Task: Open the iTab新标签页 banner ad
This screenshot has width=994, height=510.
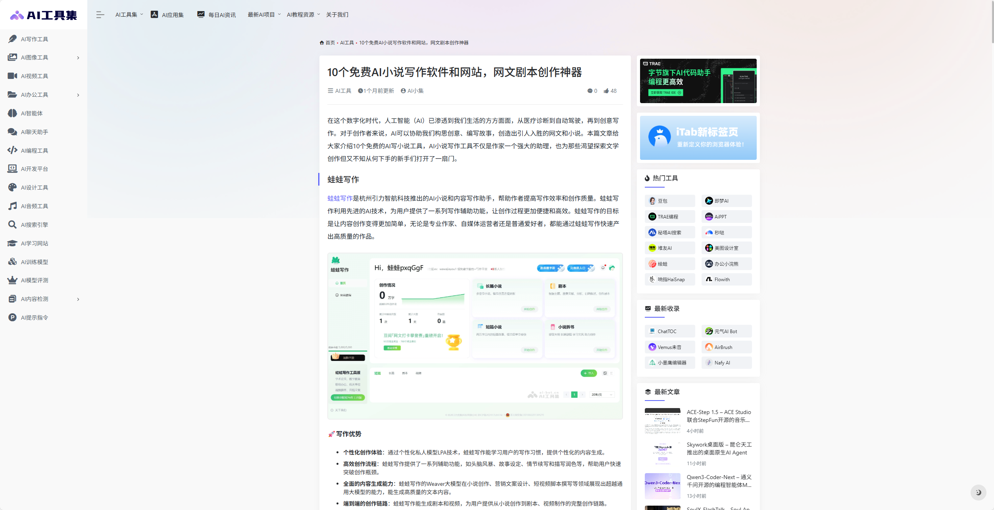Action: tap(698, 138)
